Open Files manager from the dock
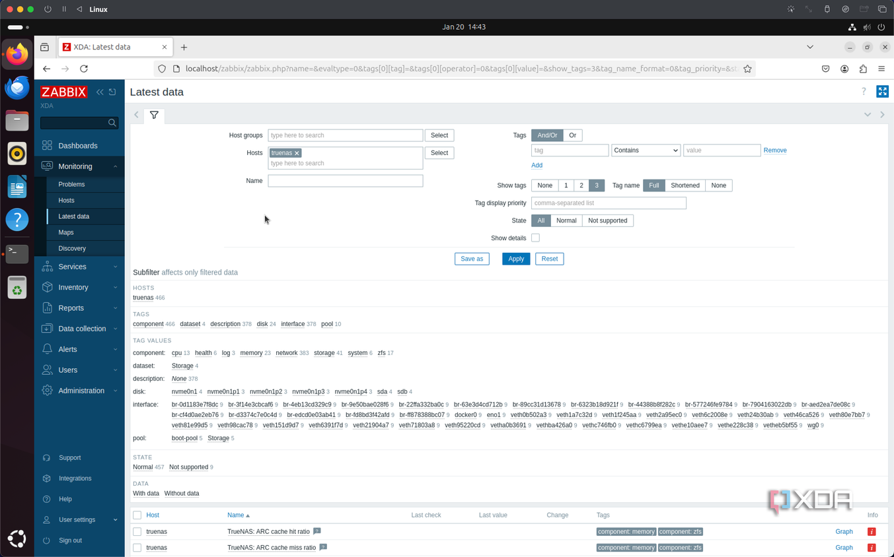The width and height of the screenshot is (894, 557). [17, 120]
